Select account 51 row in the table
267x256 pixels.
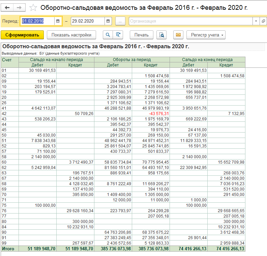click(123, 141)
